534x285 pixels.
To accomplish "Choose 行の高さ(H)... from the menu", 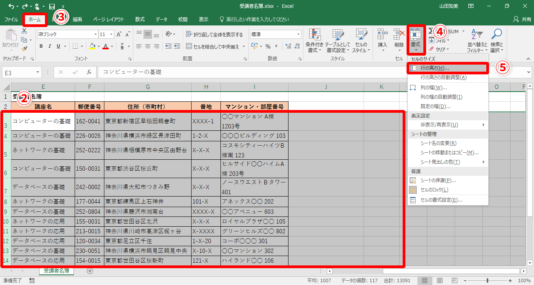I will pyautogui.click(x=448, y=68).
